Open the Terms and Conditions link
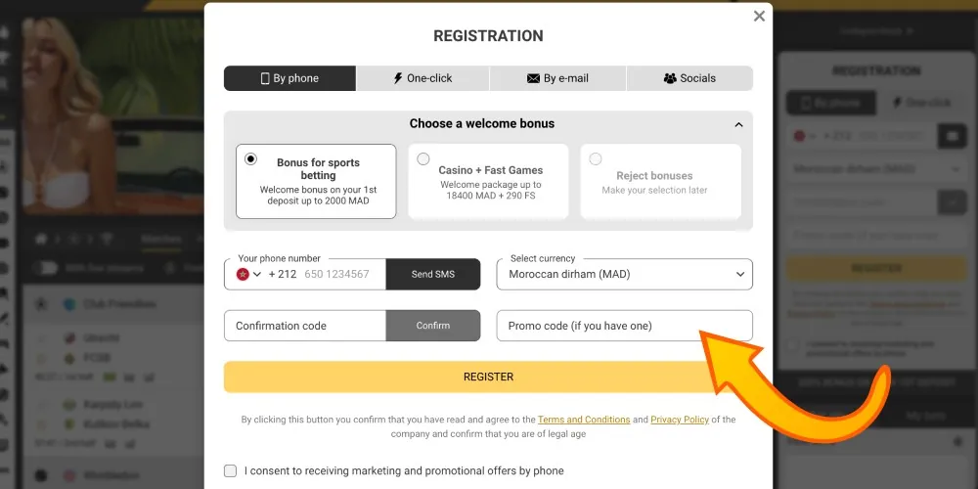 tap(584, 420)
